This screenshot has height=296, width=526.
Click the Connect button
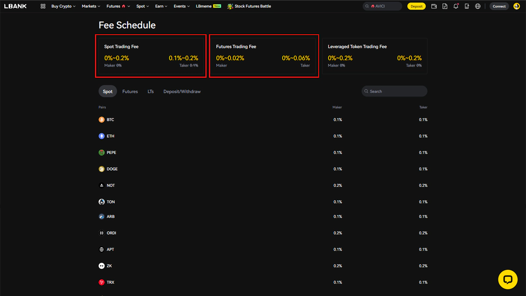coord(499,6)
